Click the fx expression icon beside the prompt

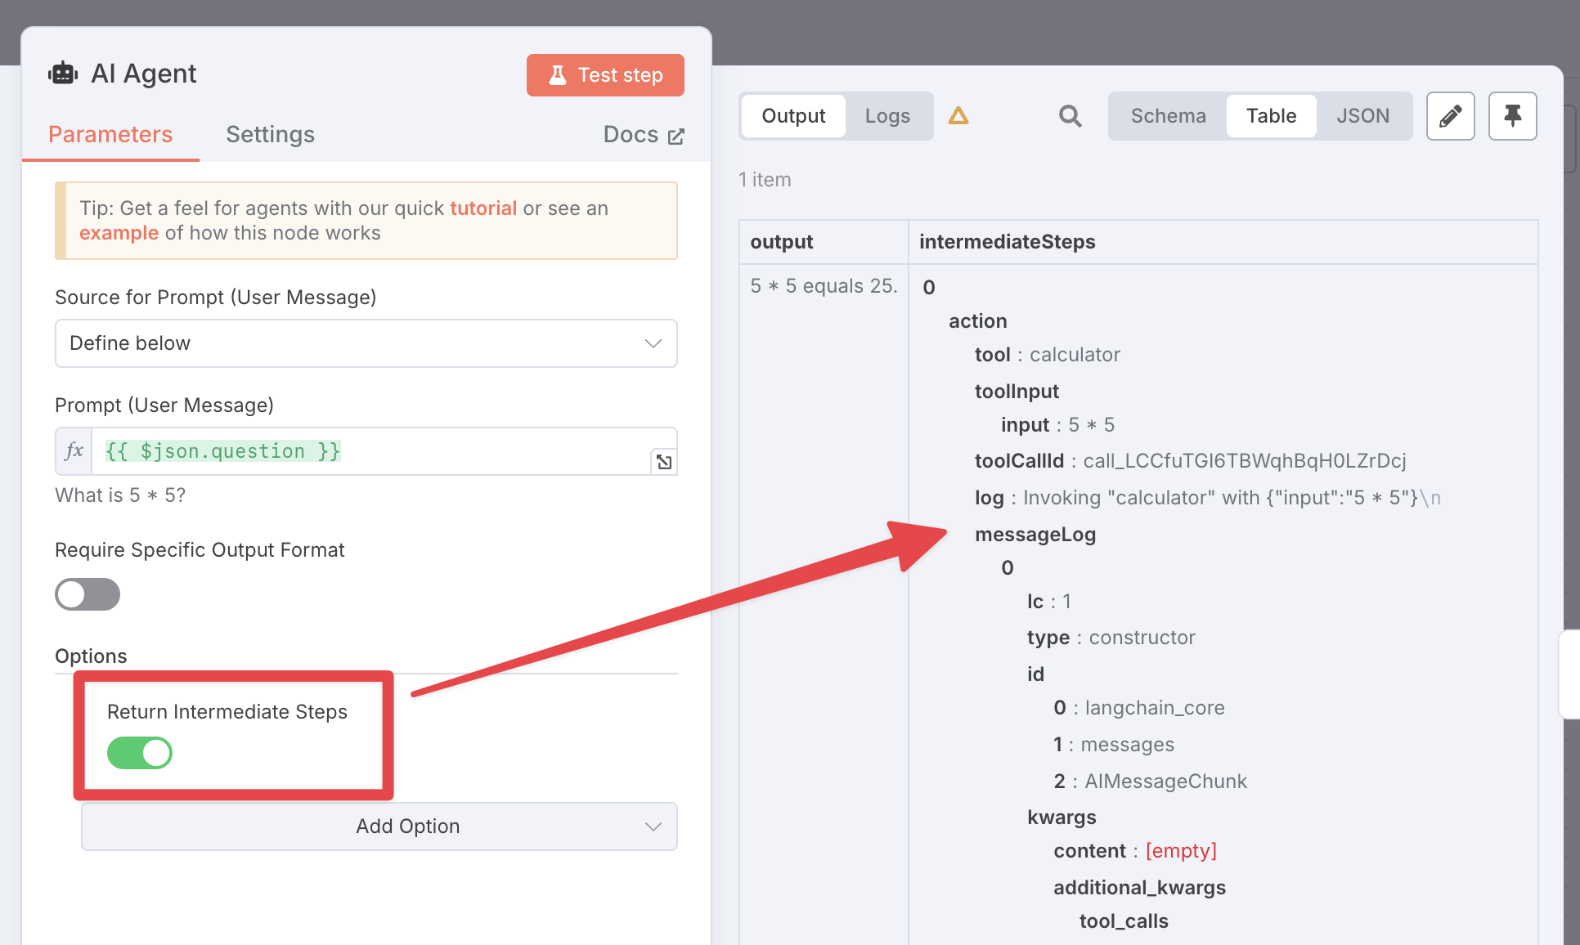(x=74, y=450)
